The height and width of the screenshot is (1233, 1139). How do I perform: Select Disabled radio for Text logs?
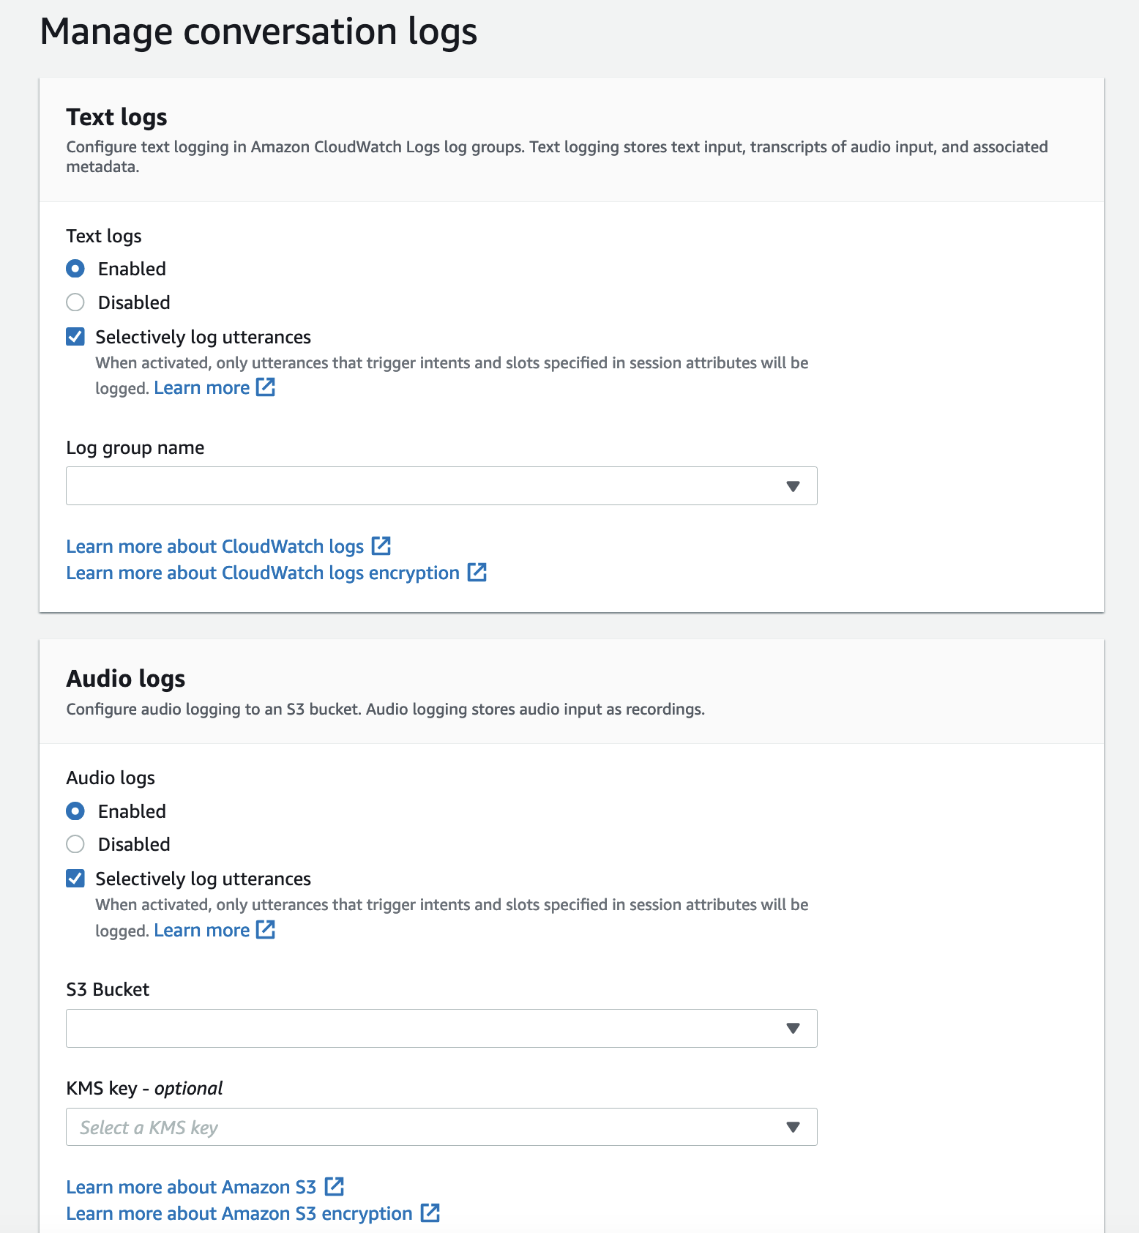[75, 302]
